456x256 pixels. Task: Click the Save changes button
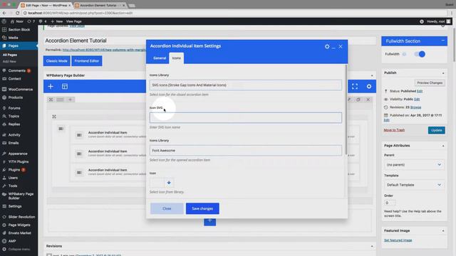tap(202, 208)
